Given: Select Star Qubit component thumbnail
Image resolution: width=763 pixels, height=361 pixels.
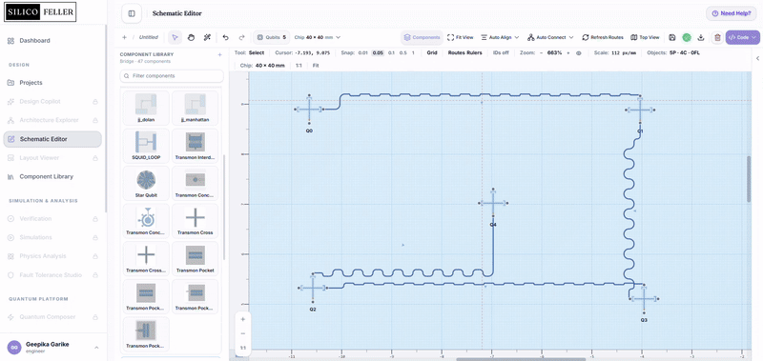Looking at the screenshot, I should [146, 183].
